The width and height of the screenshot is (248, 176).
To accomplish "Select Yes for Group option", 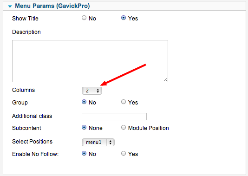I will coord(124,102).
